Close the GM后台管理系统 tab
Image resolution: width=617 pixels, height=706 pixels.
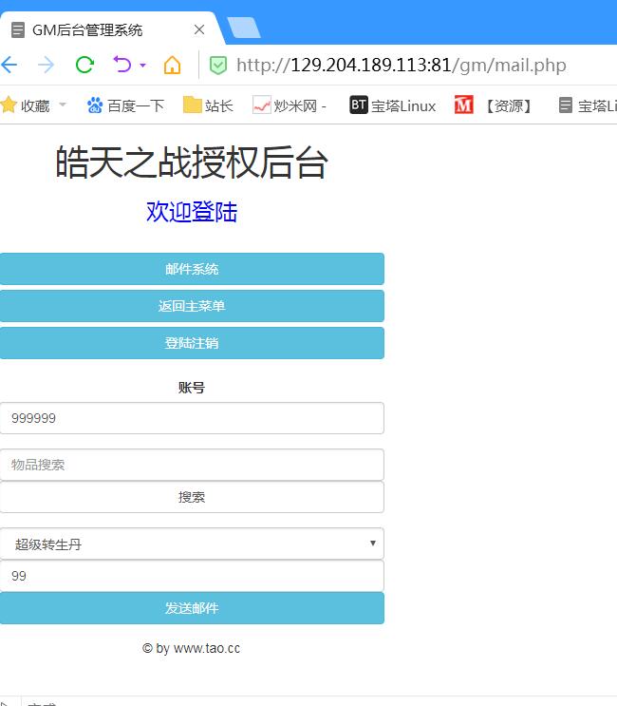(x=199, y=29)
